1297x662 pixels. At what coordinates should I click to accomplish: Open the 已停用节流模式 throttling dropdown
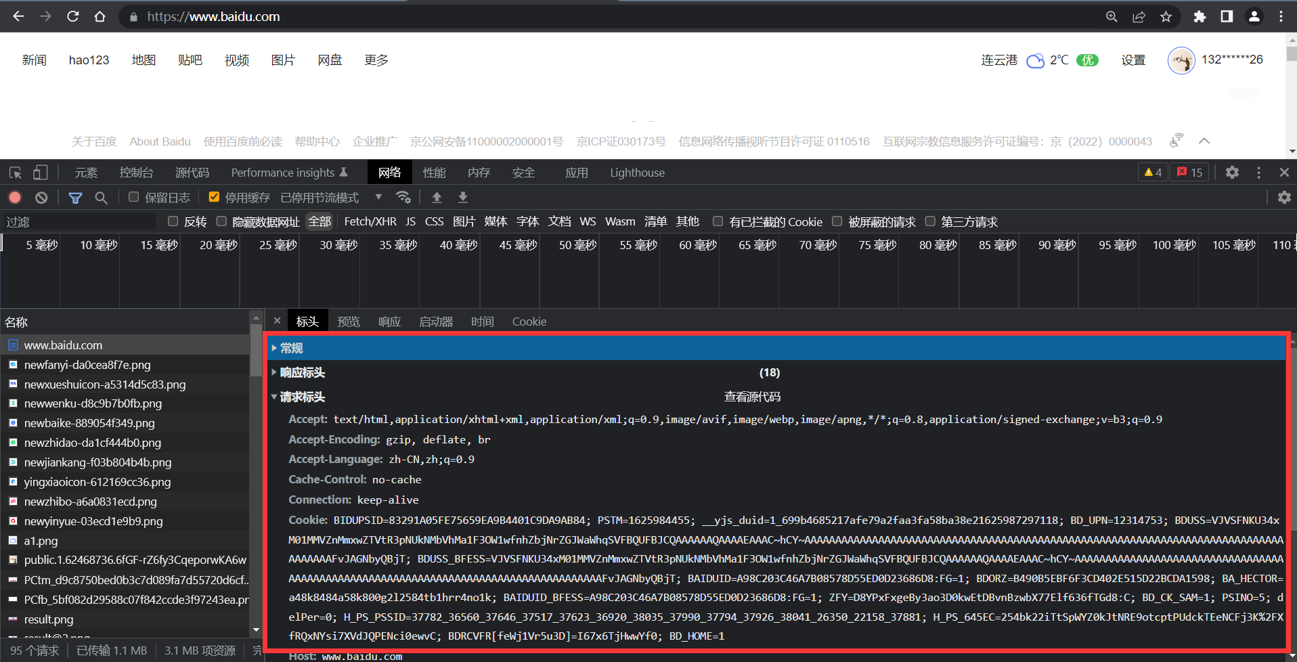click(319, 197)
